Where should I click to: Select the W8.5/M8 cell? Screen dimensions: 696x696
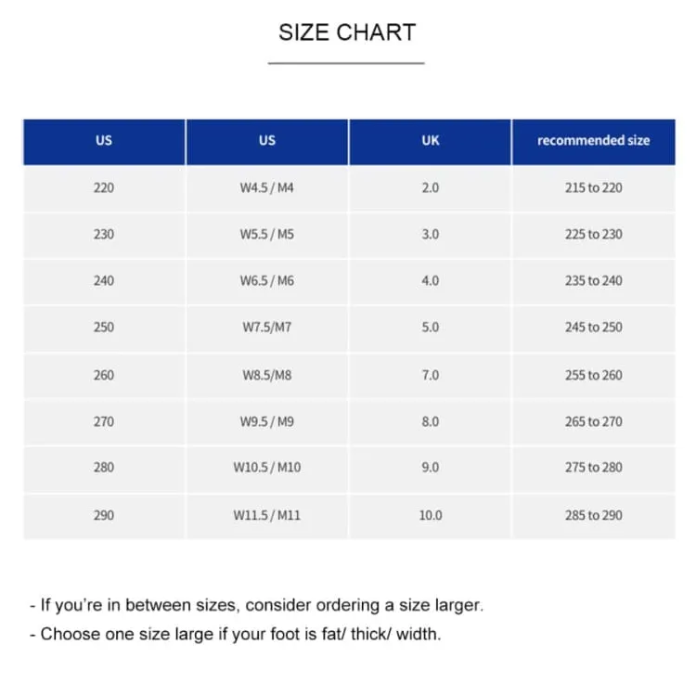click(266, 376)
